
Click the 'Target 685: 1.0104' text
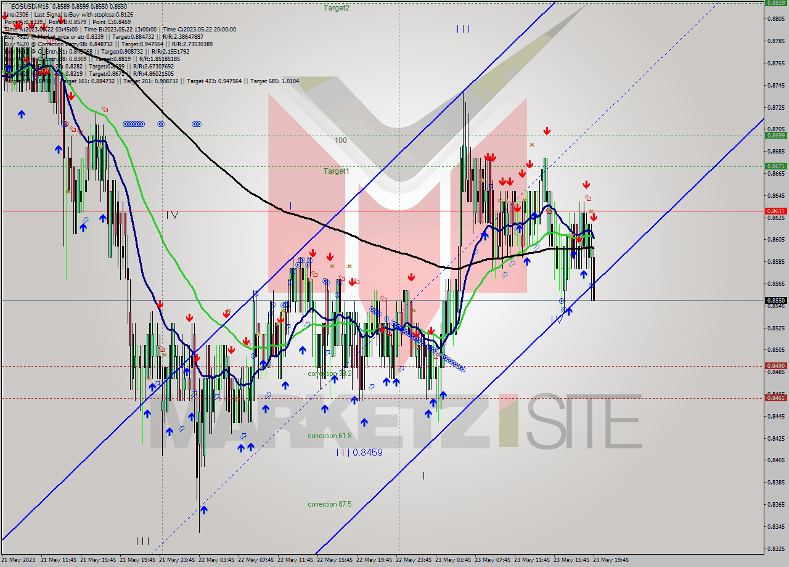point(276,81)
